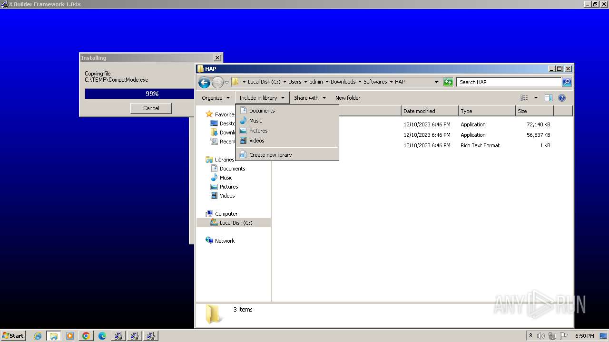Click Downloads in the address breadcrumb

pos(343,82)
